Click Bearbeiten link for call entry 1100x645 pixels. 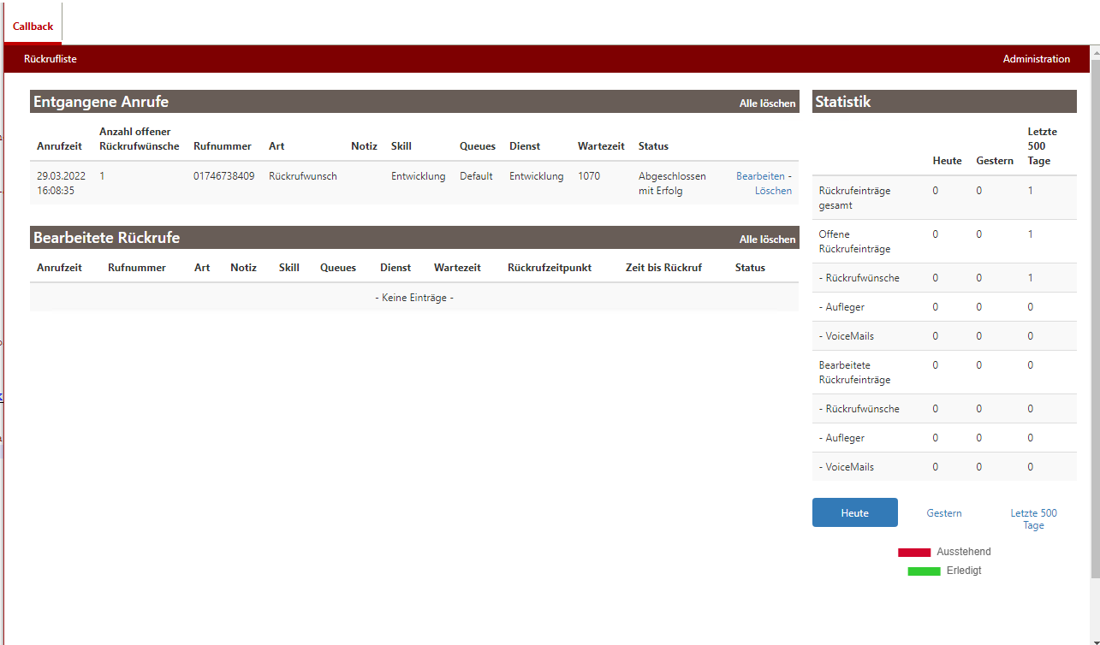pyautogui.click(x=759, y=176)
